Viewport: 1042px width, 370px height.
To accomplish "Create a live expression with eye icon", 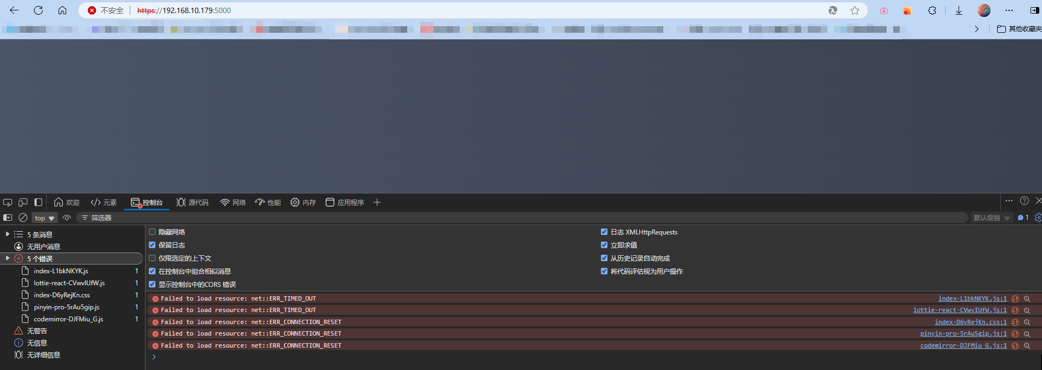I will click(67, 218).
